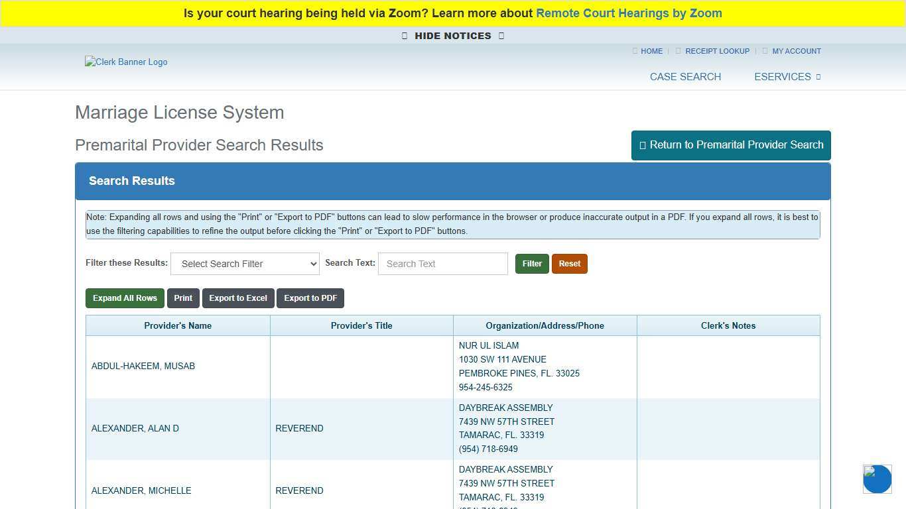The image size is (906, 509).
Task: Click the home icon beside HOME
Action: tap(635, 51)
